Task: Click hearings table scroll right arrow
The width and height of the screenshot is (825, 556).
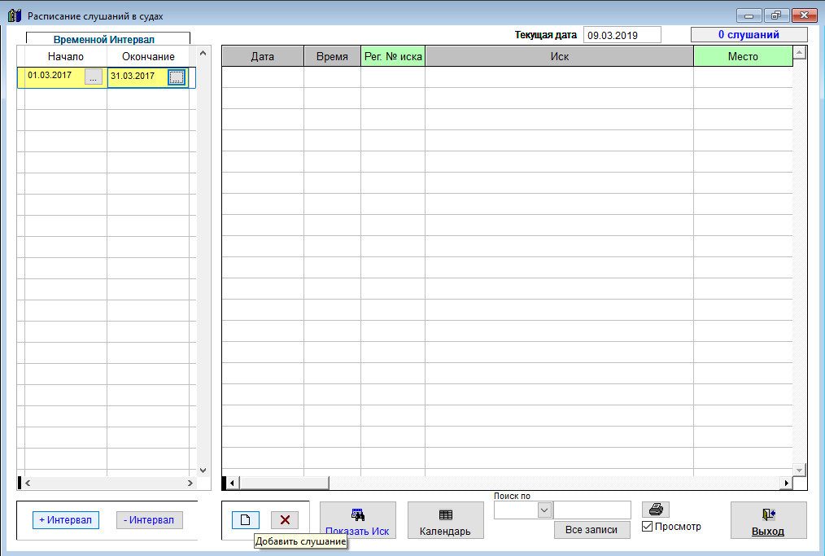Action: coord(787,483)
